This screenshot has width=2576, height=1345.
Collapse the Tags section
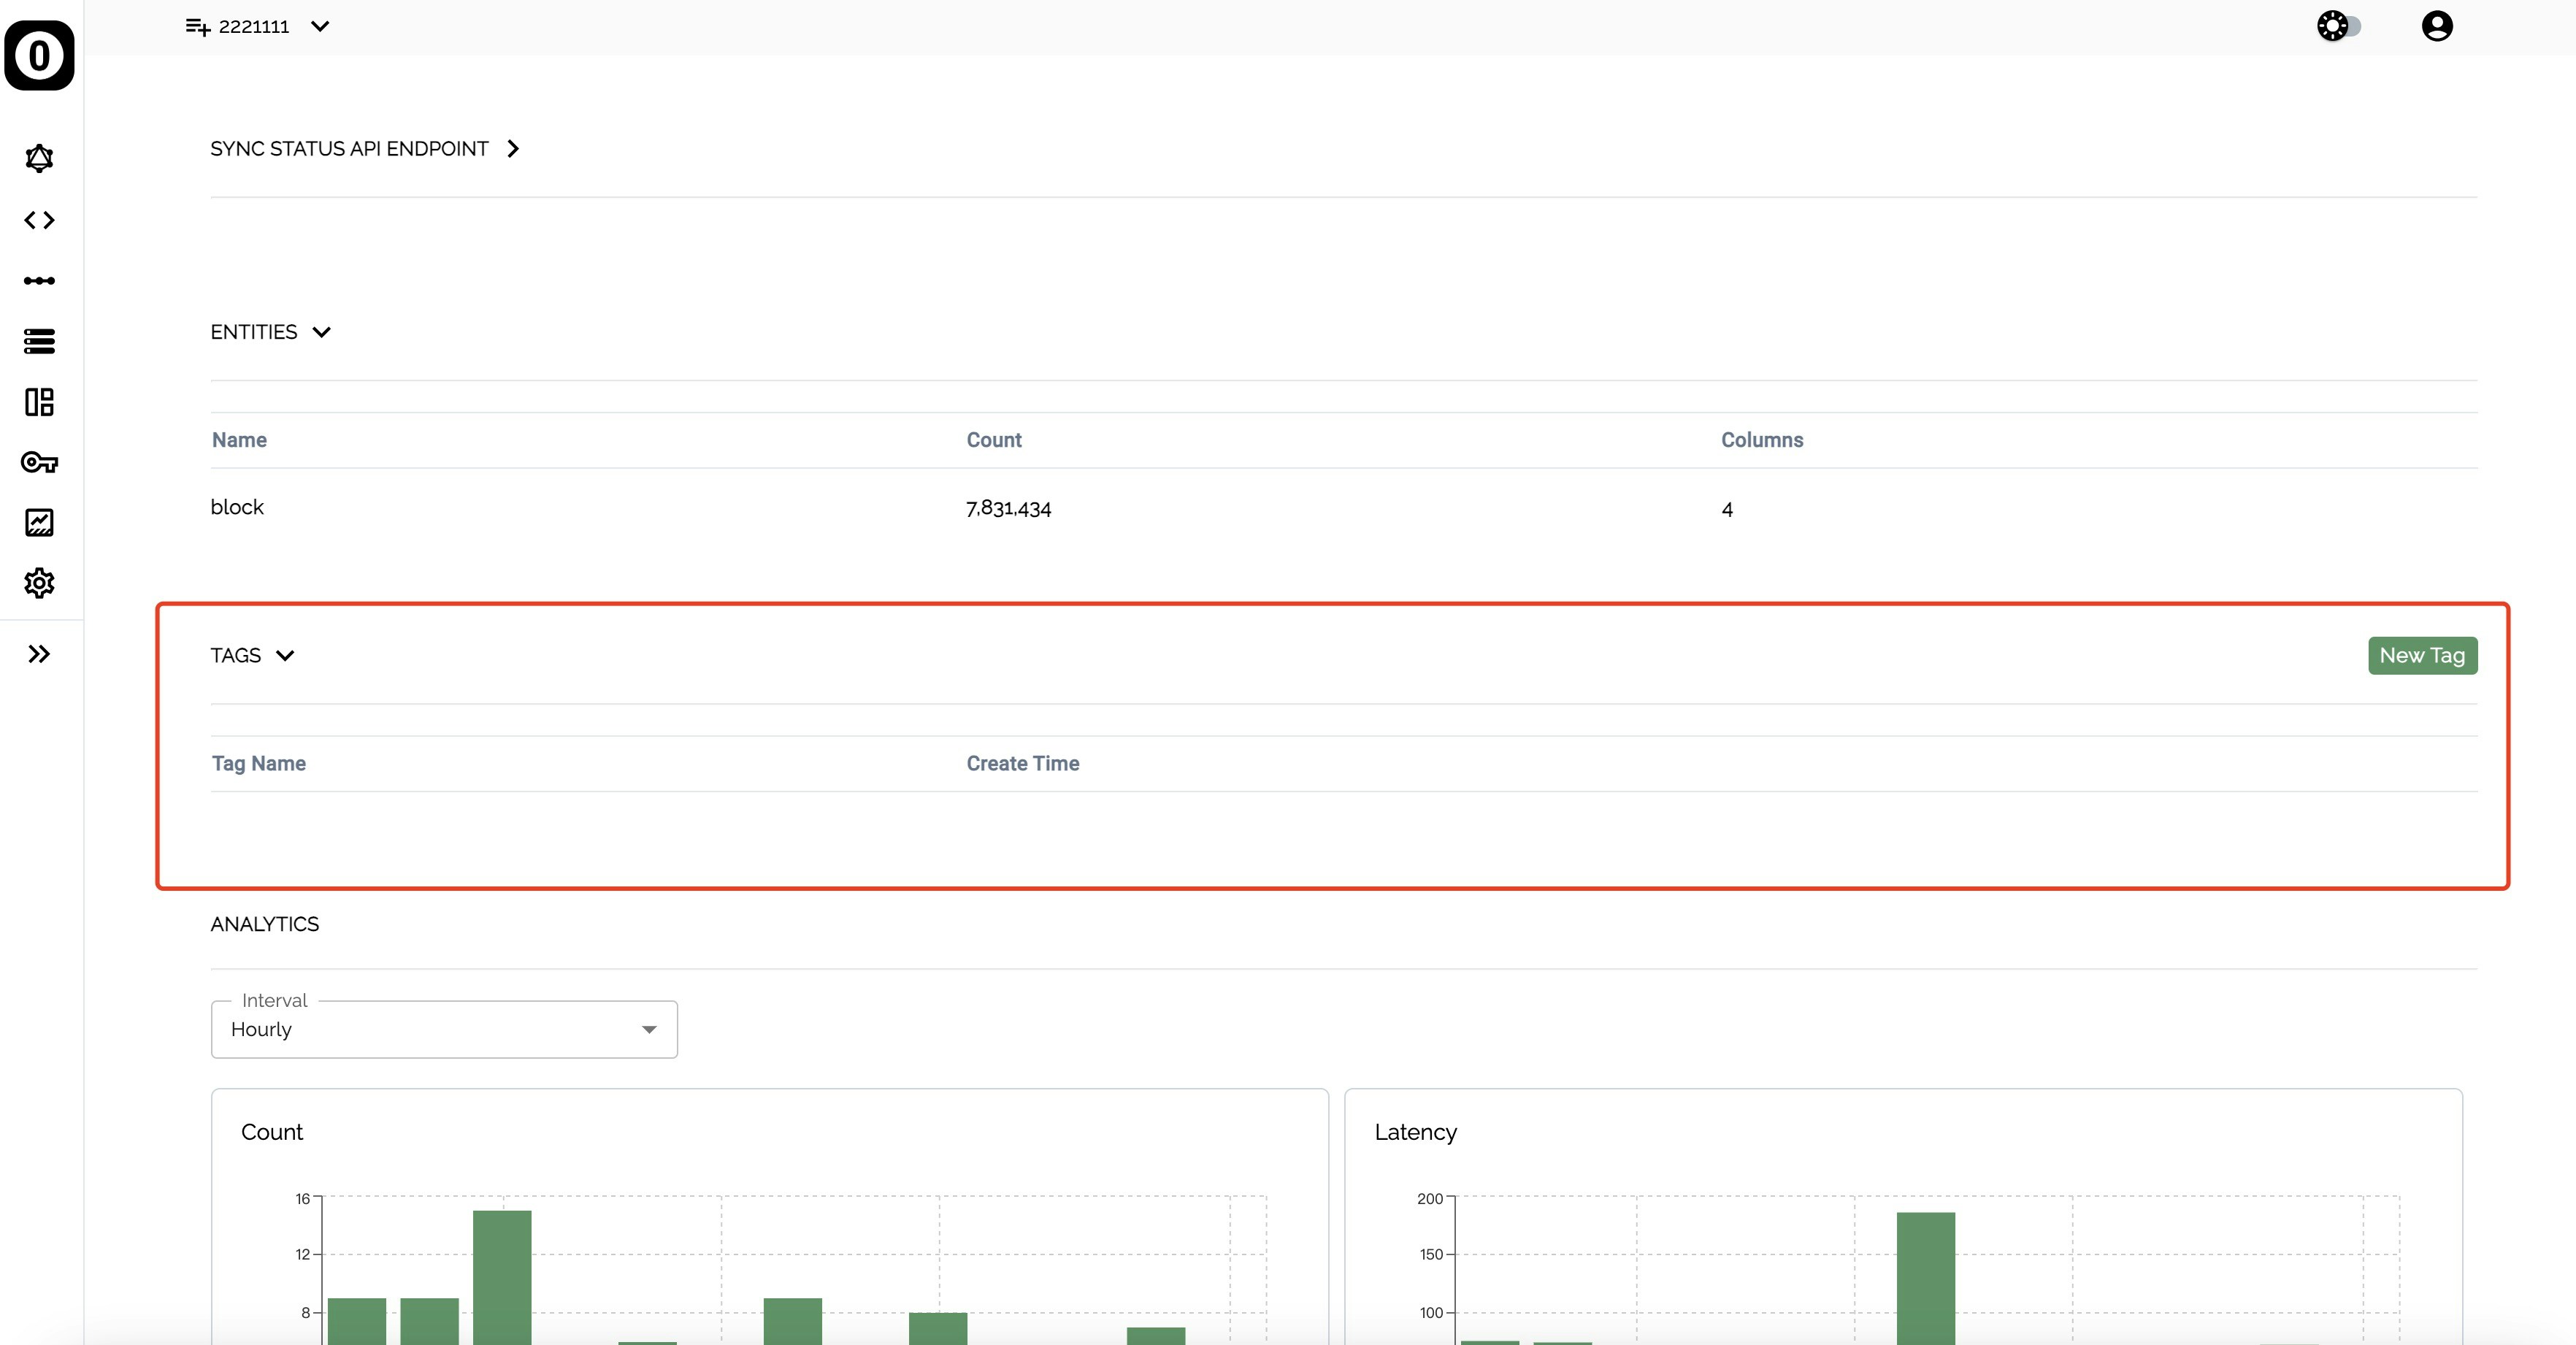(x=285, y=656)
